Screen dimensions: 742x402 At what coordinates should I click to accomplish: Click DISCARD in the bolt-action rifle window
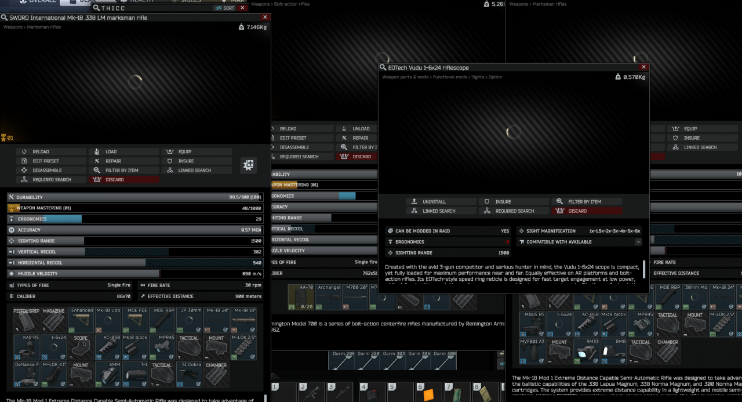(x=357, y=157)
